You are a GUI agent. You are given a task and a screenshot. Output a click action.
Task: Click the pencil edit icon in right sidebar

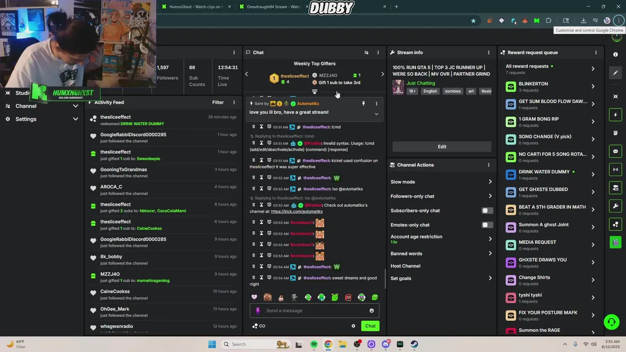[x=616, y=72]
